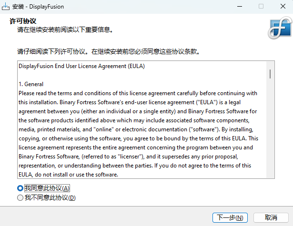293x226 pixels.
Task: Click the 请在继续安装前阅读以下重要信息 subtitle
Action: [x=65, y=29]
